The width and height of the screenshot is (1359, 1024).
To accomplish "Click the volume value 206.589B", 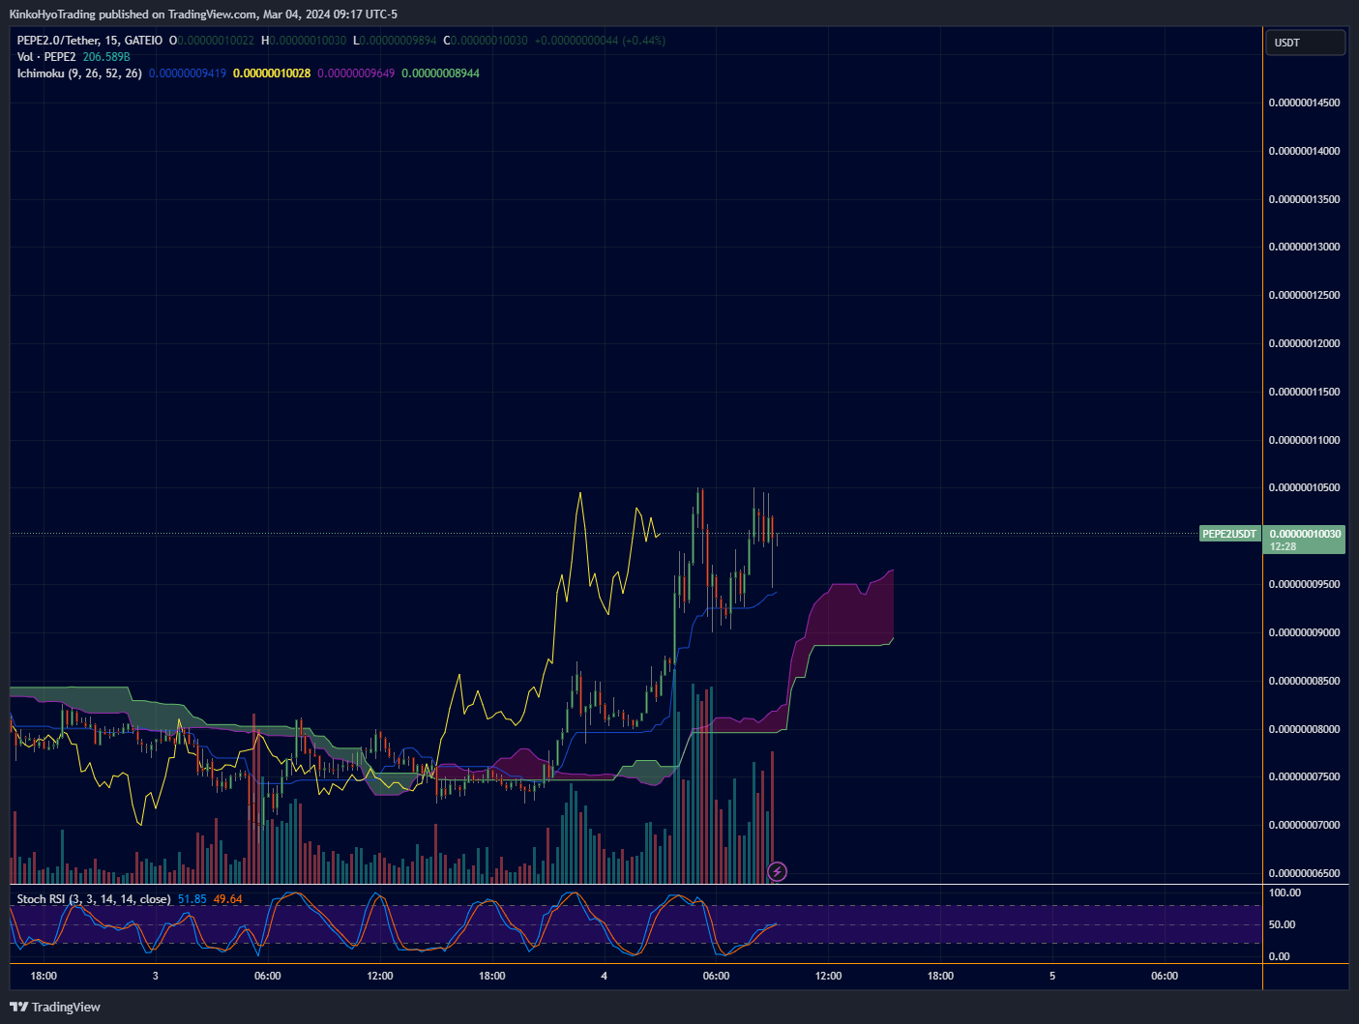I will [106, 57].
